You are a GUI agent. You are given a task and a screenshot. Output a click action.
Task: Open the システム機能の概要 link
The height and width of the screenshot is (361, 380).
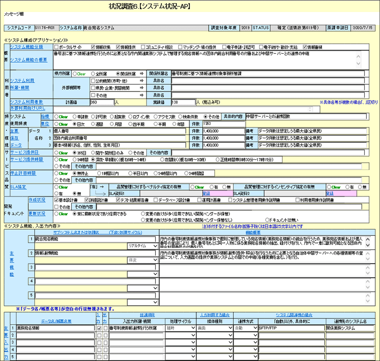click(28, 60)
